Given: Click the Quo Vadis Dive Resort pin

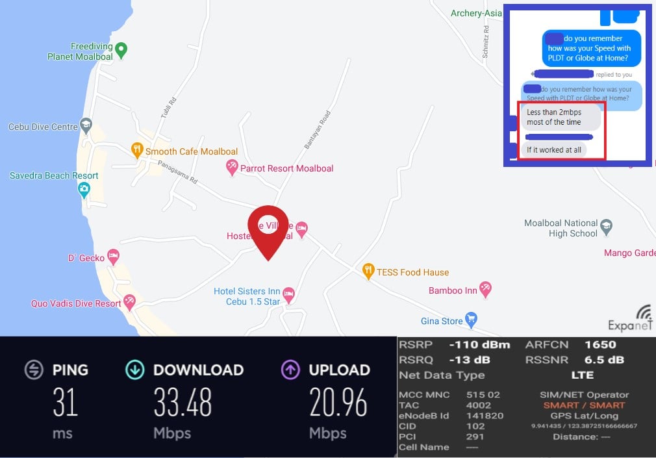Looking at the screenshot, I should pyautogui.click(x=129, y=303).
